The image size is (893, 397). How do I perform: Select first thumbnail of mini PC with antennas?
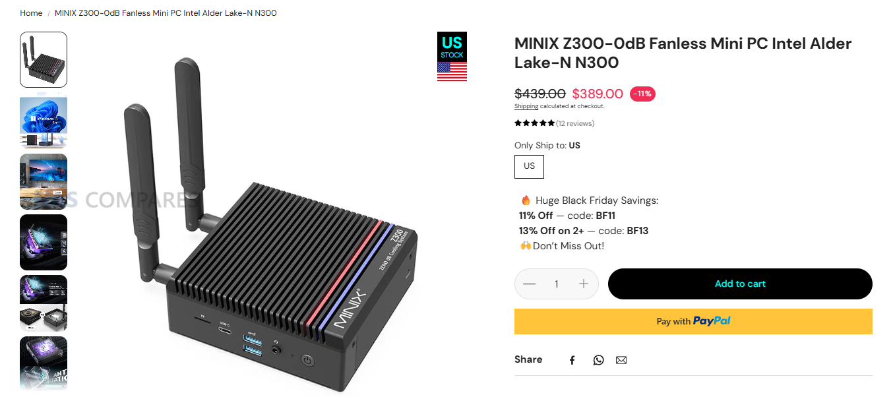pos(44,59)
